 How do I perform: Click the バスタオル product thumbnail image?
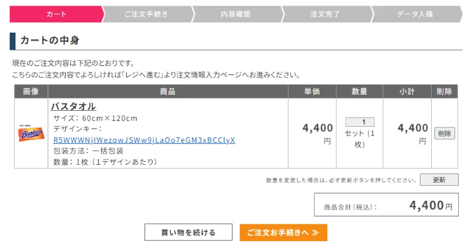click(x=31, y=133)
